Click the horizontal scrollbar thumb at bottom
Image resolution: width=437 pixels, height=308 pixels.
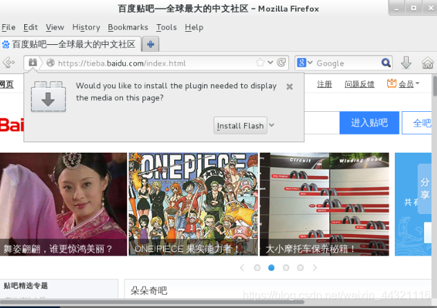[x=152, y=302]
